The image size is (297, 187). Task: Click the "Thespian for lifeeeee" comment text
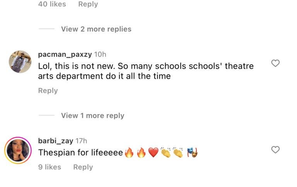click(x=80, y=153)
